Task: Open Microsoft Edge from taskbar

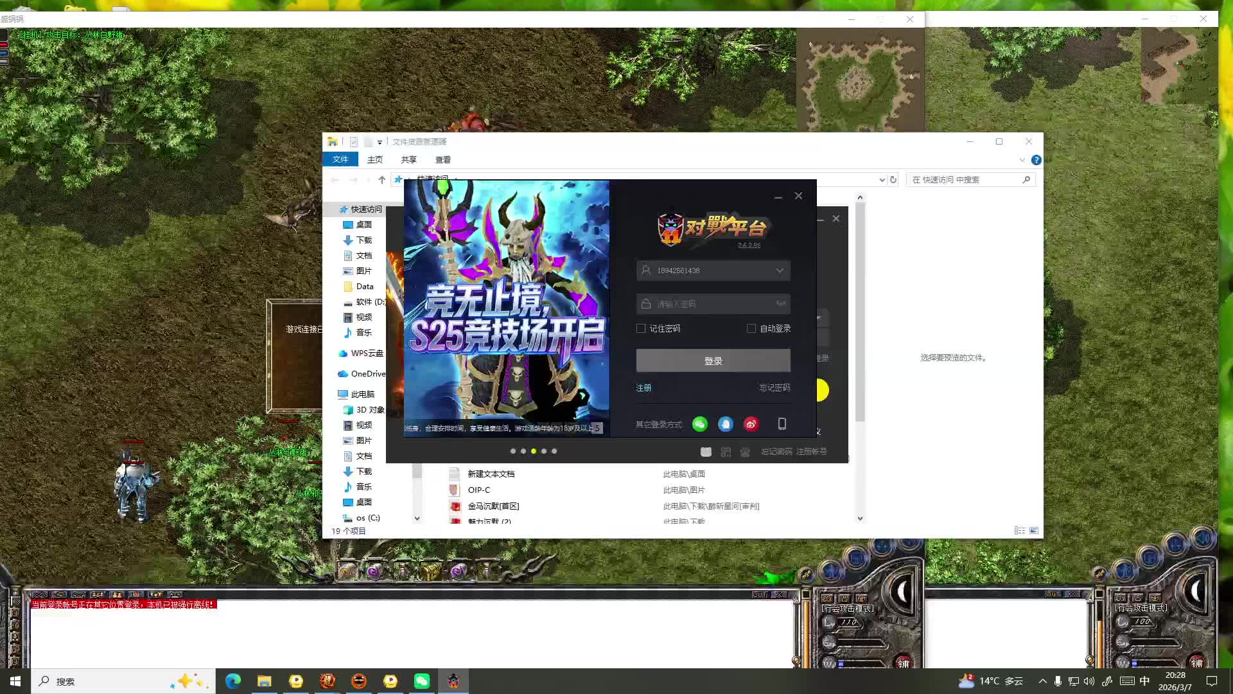Action: tap(232, 681)
